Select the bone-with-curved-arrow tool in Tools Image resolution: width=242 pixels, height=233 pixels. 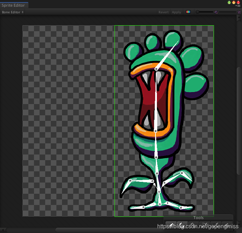pos(205,225)
